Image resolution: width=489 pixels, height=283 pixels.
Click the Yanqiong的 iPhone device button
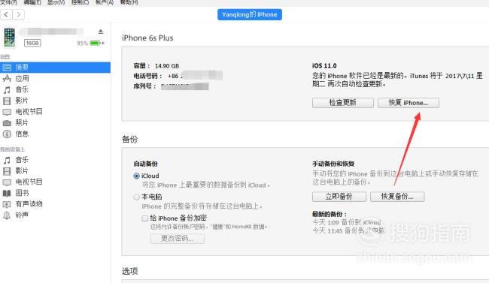(x=250, y=14)
